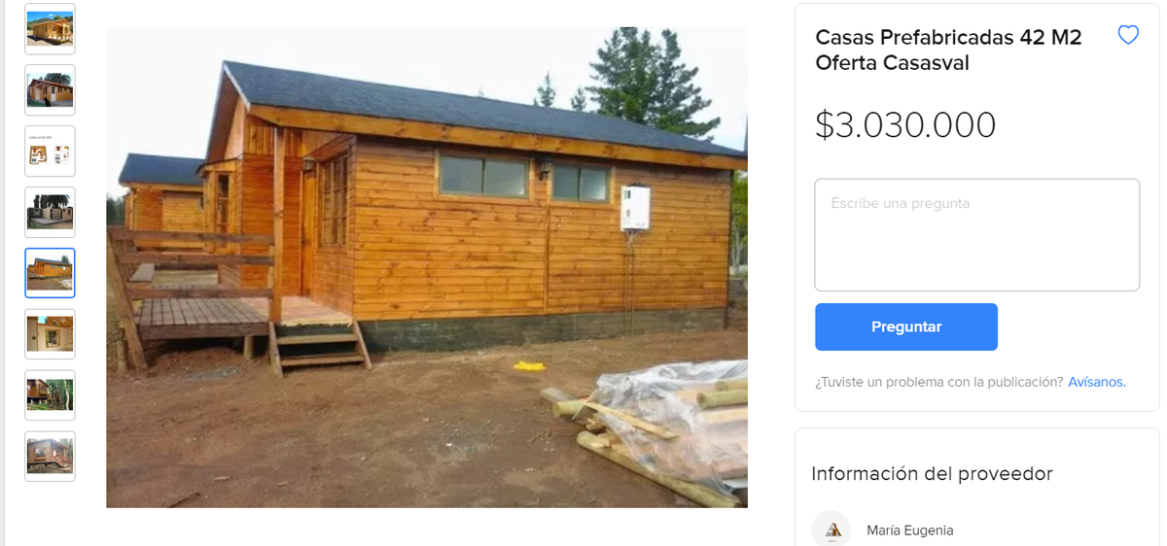This screenshot has height=546, width=1167.
Task: Click the main cabin photo to enlarge
Action: click(x=427, y=267)
